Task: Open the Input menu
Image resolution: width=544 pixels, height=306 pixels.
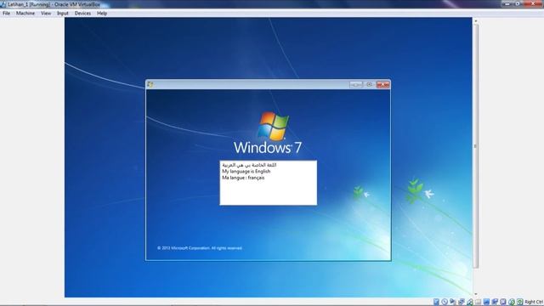Action: 62,14
